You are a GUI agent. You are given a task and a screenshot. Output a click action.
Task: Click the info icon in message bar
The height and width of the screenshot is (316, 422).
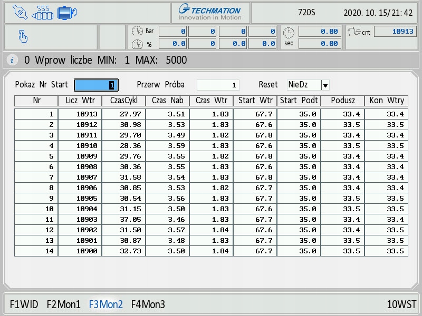(x=13, y=60)
